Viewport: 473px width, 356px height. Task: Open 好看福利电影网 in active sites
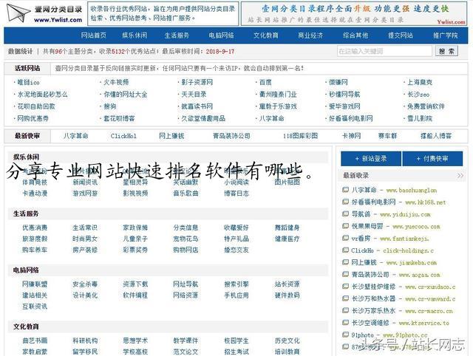(351, 118)
